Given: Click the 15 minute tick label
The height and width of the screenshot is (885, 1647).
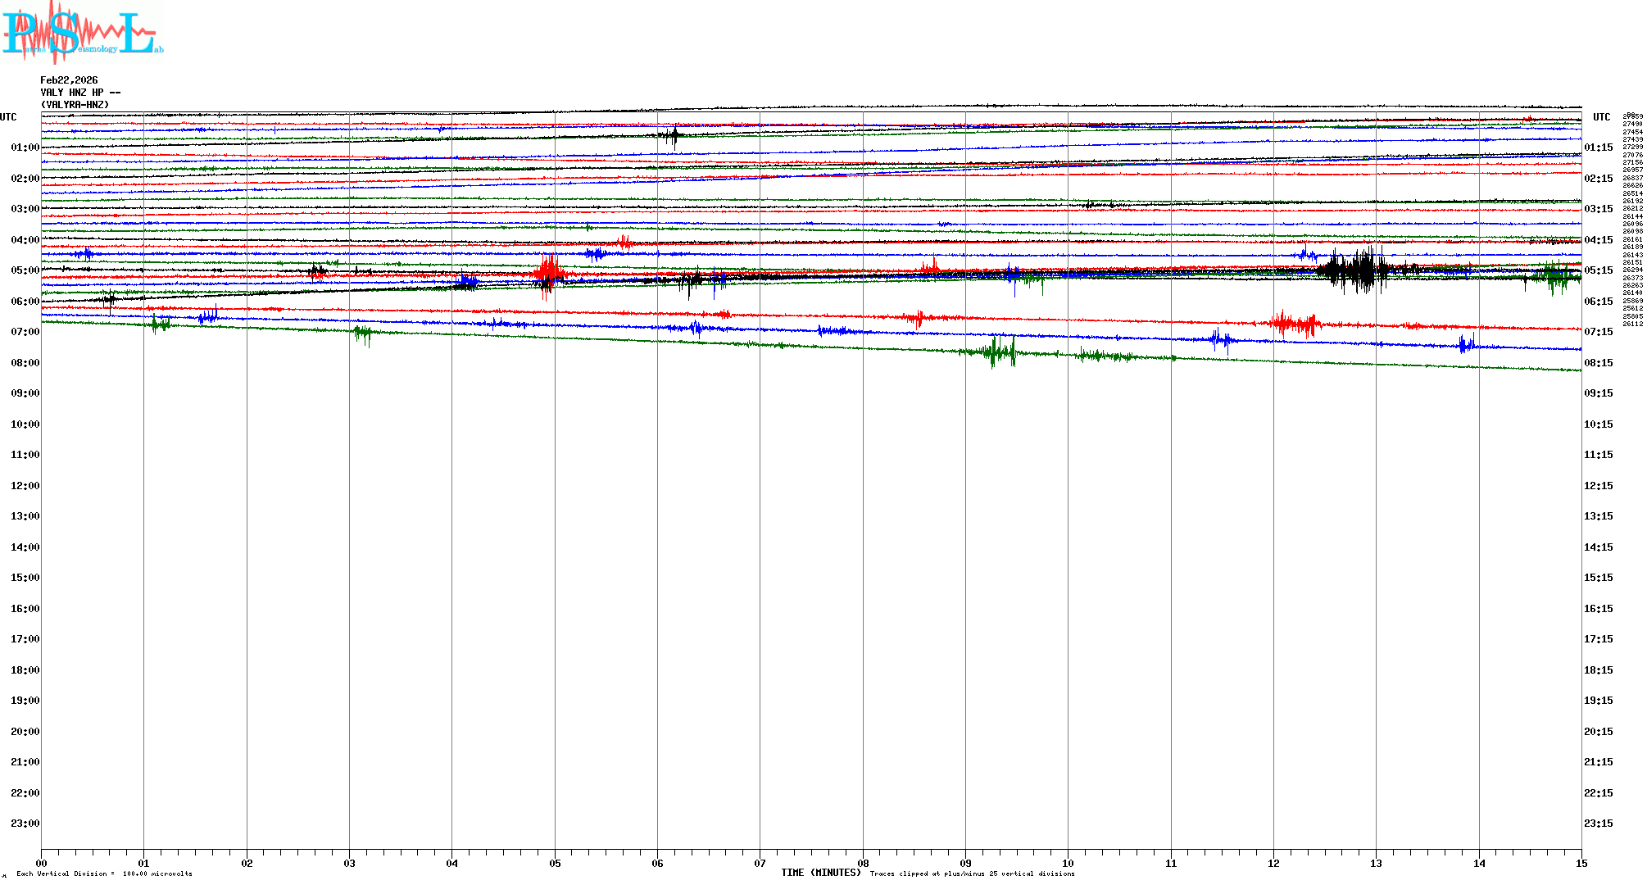Looking at the screenshot, I should click(x=1581, y=863).
